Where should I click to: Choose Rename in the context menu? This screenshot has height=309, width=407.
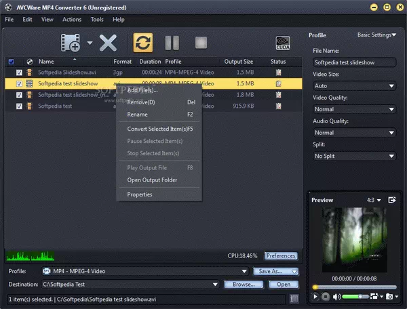(x=159, y=115)
